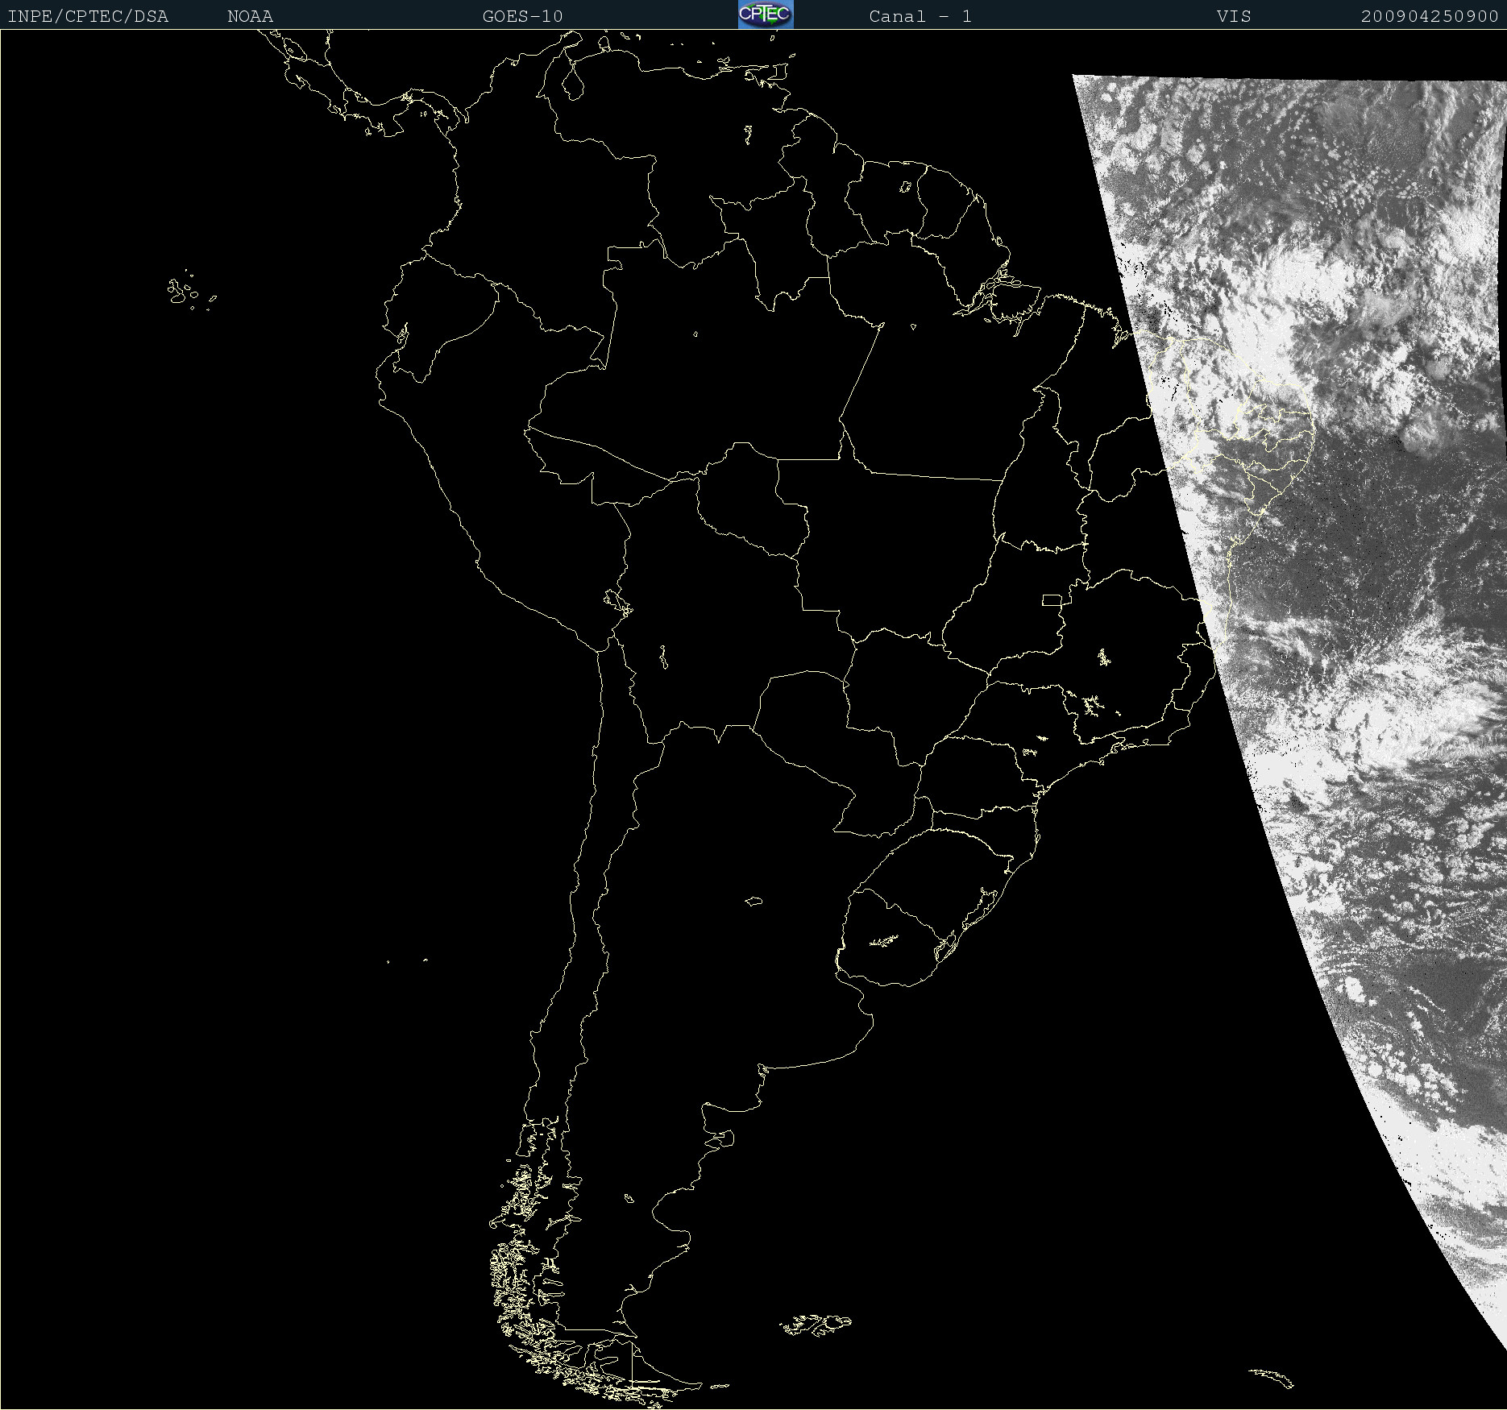
Task: Click the GOES-10 satellite label
Action: (x=523, y=16)
